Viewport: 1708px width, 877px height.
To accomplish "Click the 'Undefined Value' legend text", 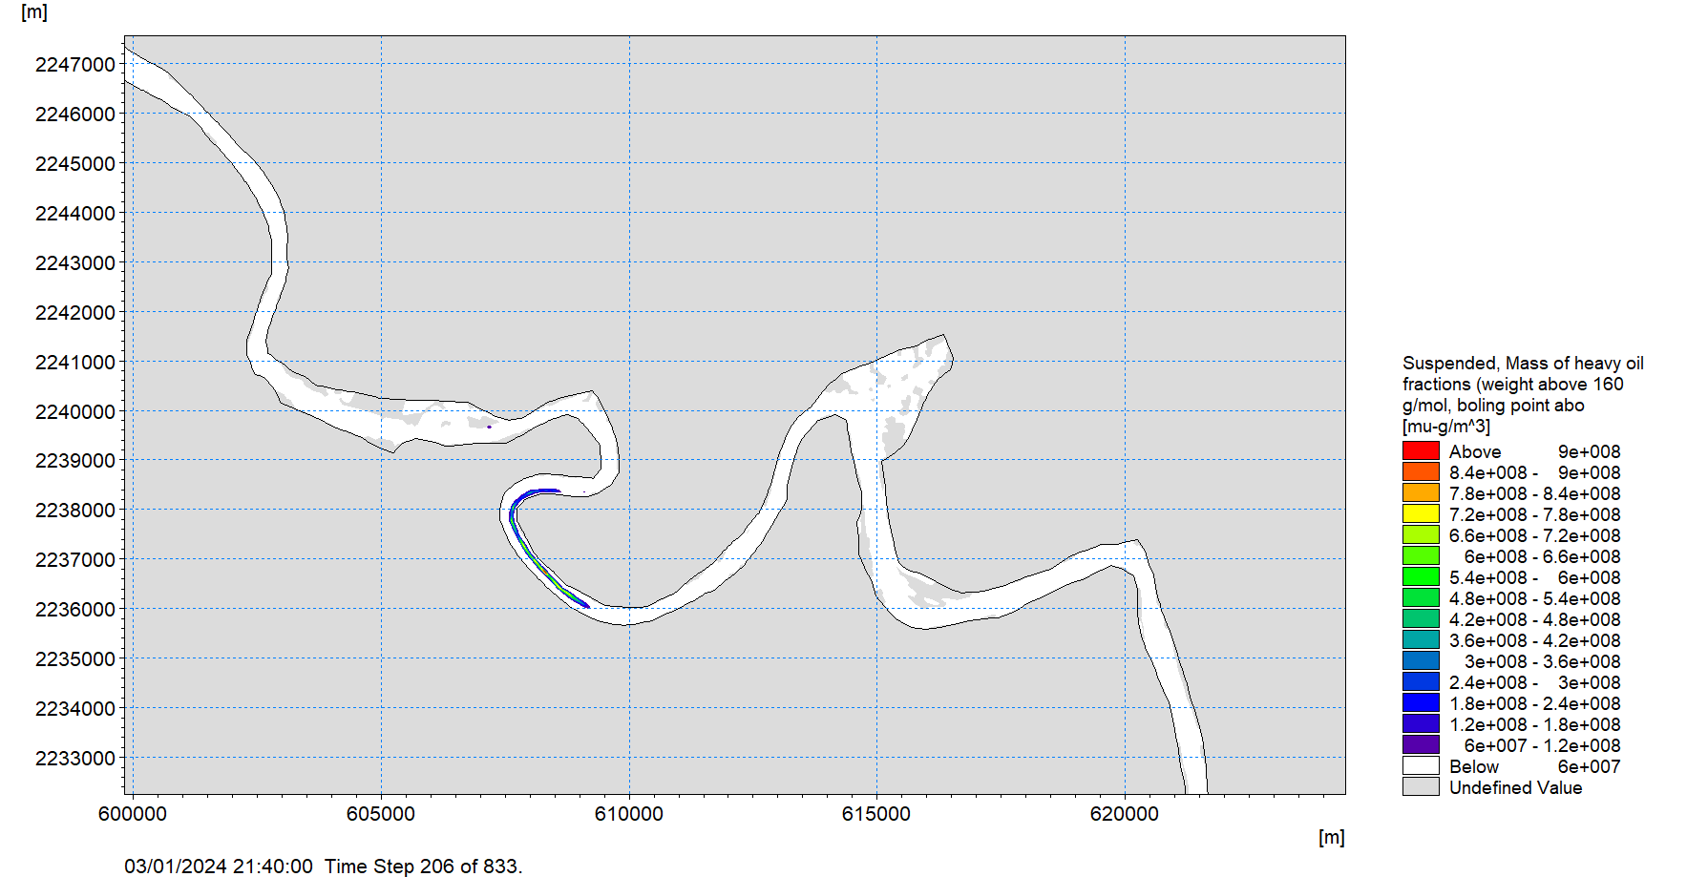I will [1515, 787].
